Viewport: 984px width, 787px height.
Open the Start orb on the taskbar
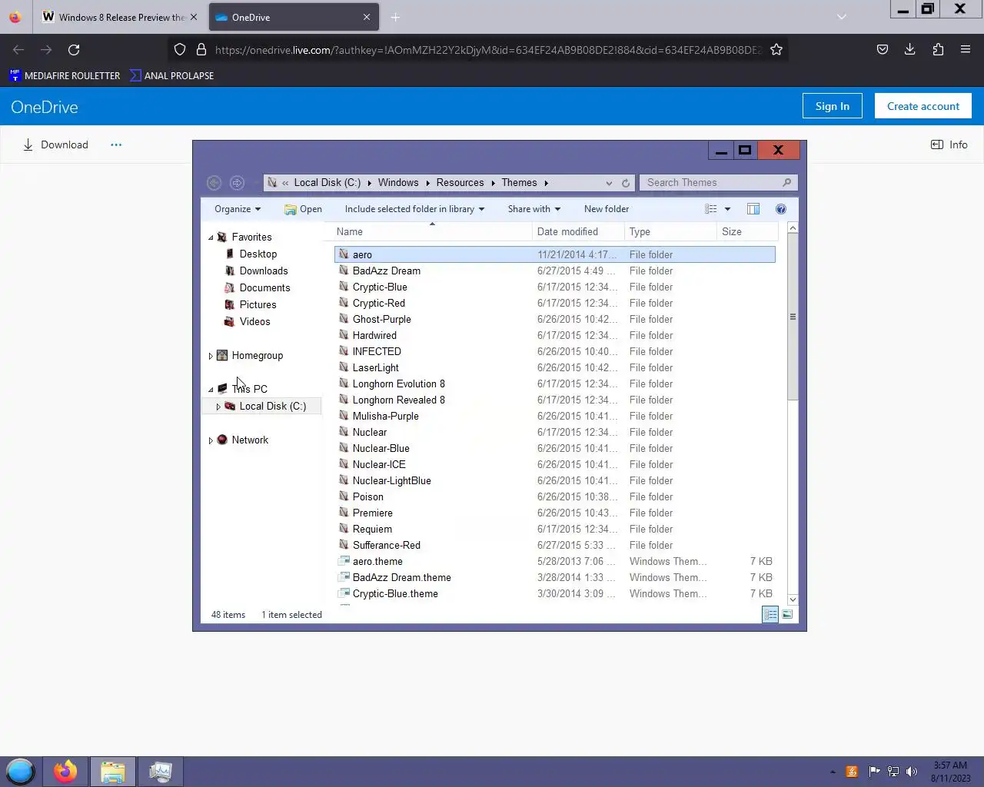click(x=21, y=771)
